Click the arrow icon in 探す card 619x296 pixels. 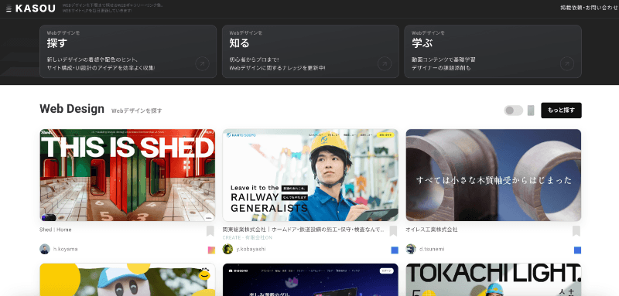click(202, 63)
